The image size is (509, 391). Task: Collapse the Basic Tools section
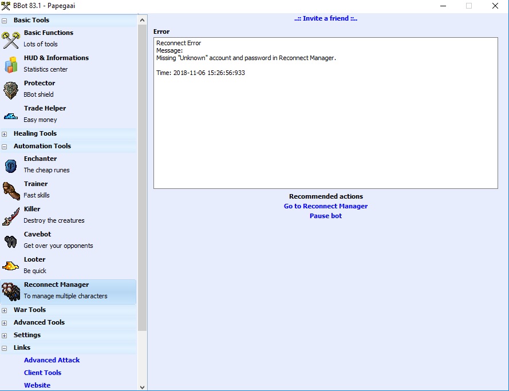5,21
